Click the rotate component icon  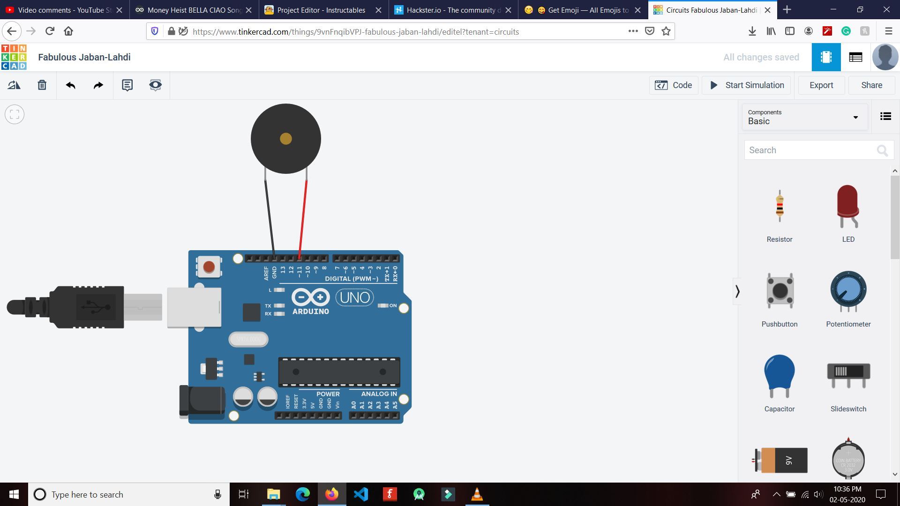14,85
